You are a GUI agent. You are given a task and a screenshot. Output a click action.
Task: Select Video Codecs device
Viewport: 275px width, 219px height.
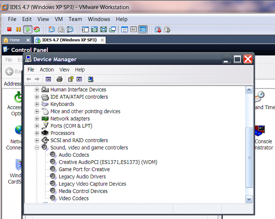(x=74, y=198)
